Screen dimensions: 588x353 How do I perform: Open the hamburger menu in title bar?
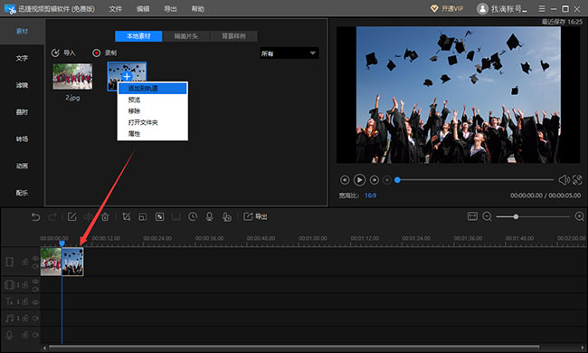[542, 9]
